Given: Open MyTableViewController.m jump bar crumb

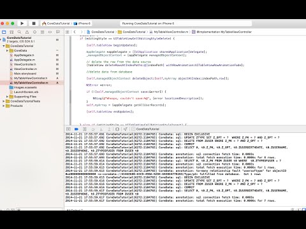Looking at the screenshot, I should tap(169, 32).
